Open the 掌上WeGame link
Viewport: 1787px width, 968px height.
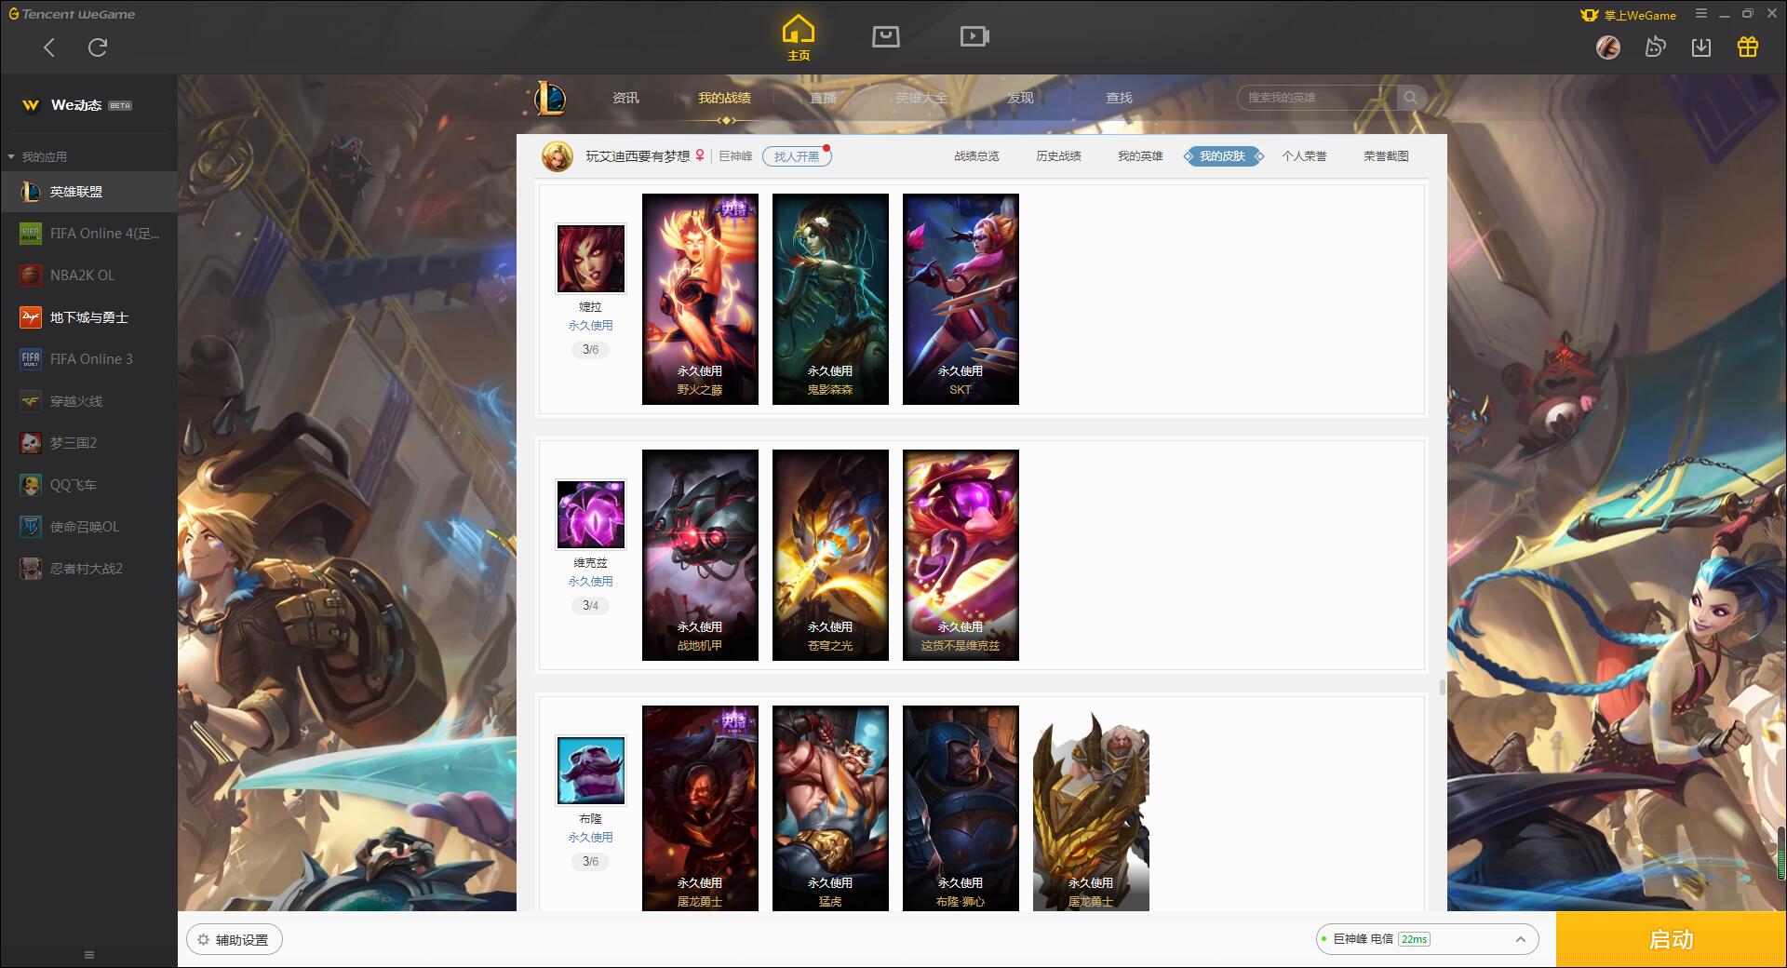click(1628, 15)
